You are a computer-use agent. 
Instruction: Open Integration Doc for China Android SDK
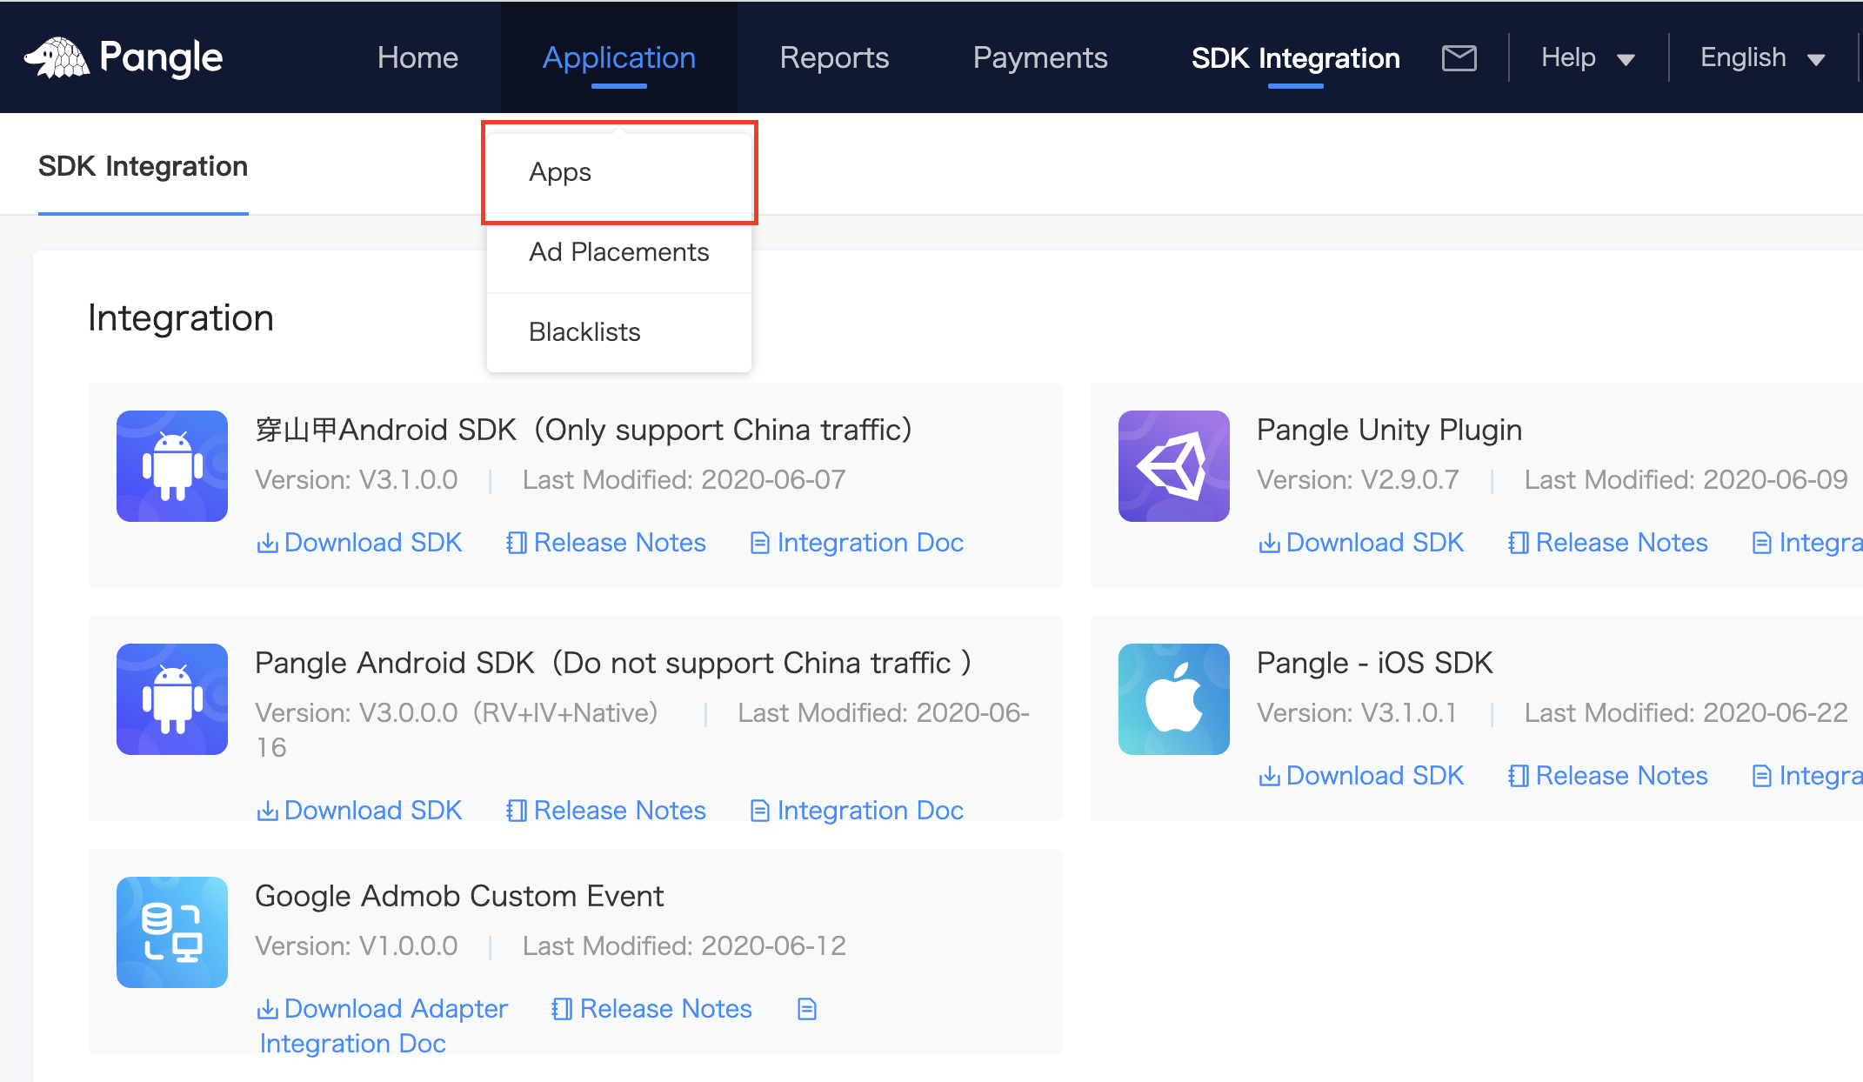pyautogui.click(x=857, y=543)
